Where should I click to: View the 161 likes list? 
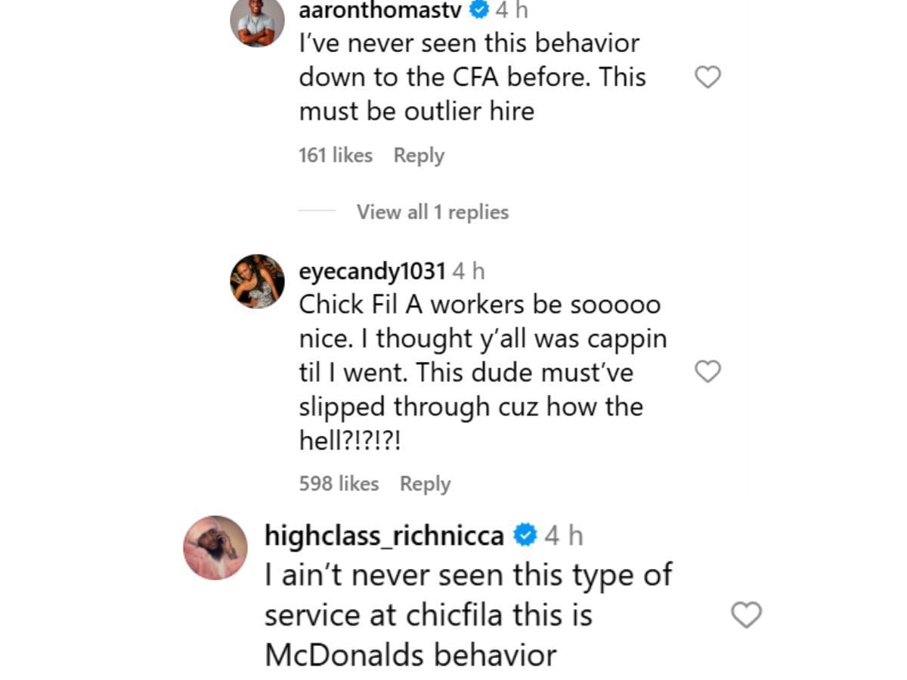pos(336,156)
